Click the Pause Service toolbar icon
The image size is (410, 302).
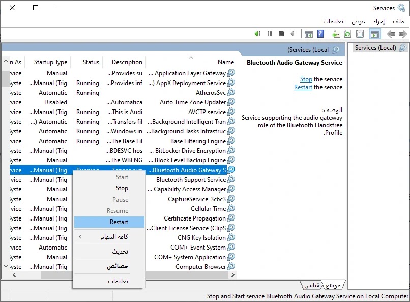click(270, 34)
